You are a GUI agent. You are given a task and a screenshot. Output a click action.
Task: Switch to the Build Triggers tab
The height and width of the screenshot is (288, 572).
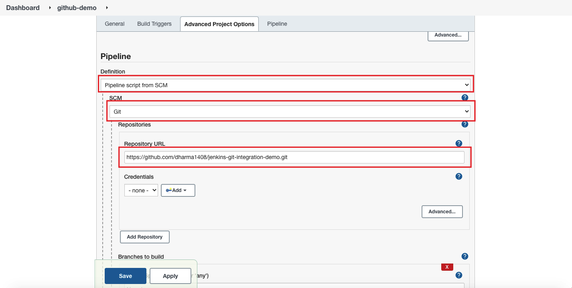point(154,24)
